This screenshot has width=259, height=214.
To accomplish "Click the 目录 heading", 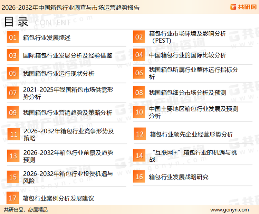I will pos(16,22).
